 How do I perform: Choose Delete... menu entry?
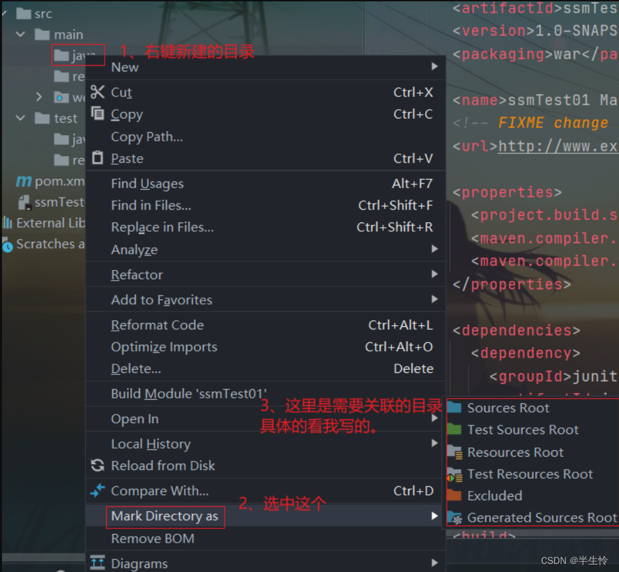click(x=266, y=368)
